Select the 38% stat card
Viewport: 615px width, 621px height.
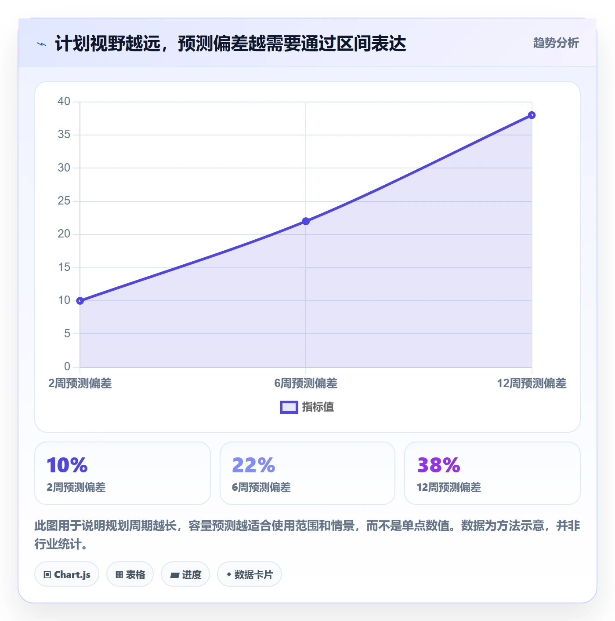click(x=492, y=473)
